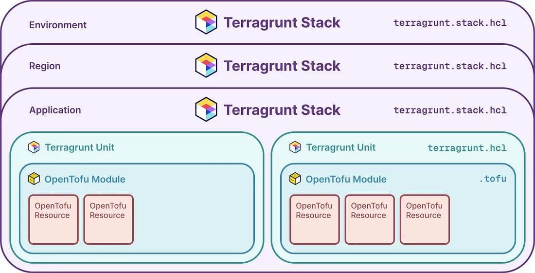Select left Terragrunt Unit small logo icon
The width and height of the screenshot is (535, 273).
tap(34, 147)
